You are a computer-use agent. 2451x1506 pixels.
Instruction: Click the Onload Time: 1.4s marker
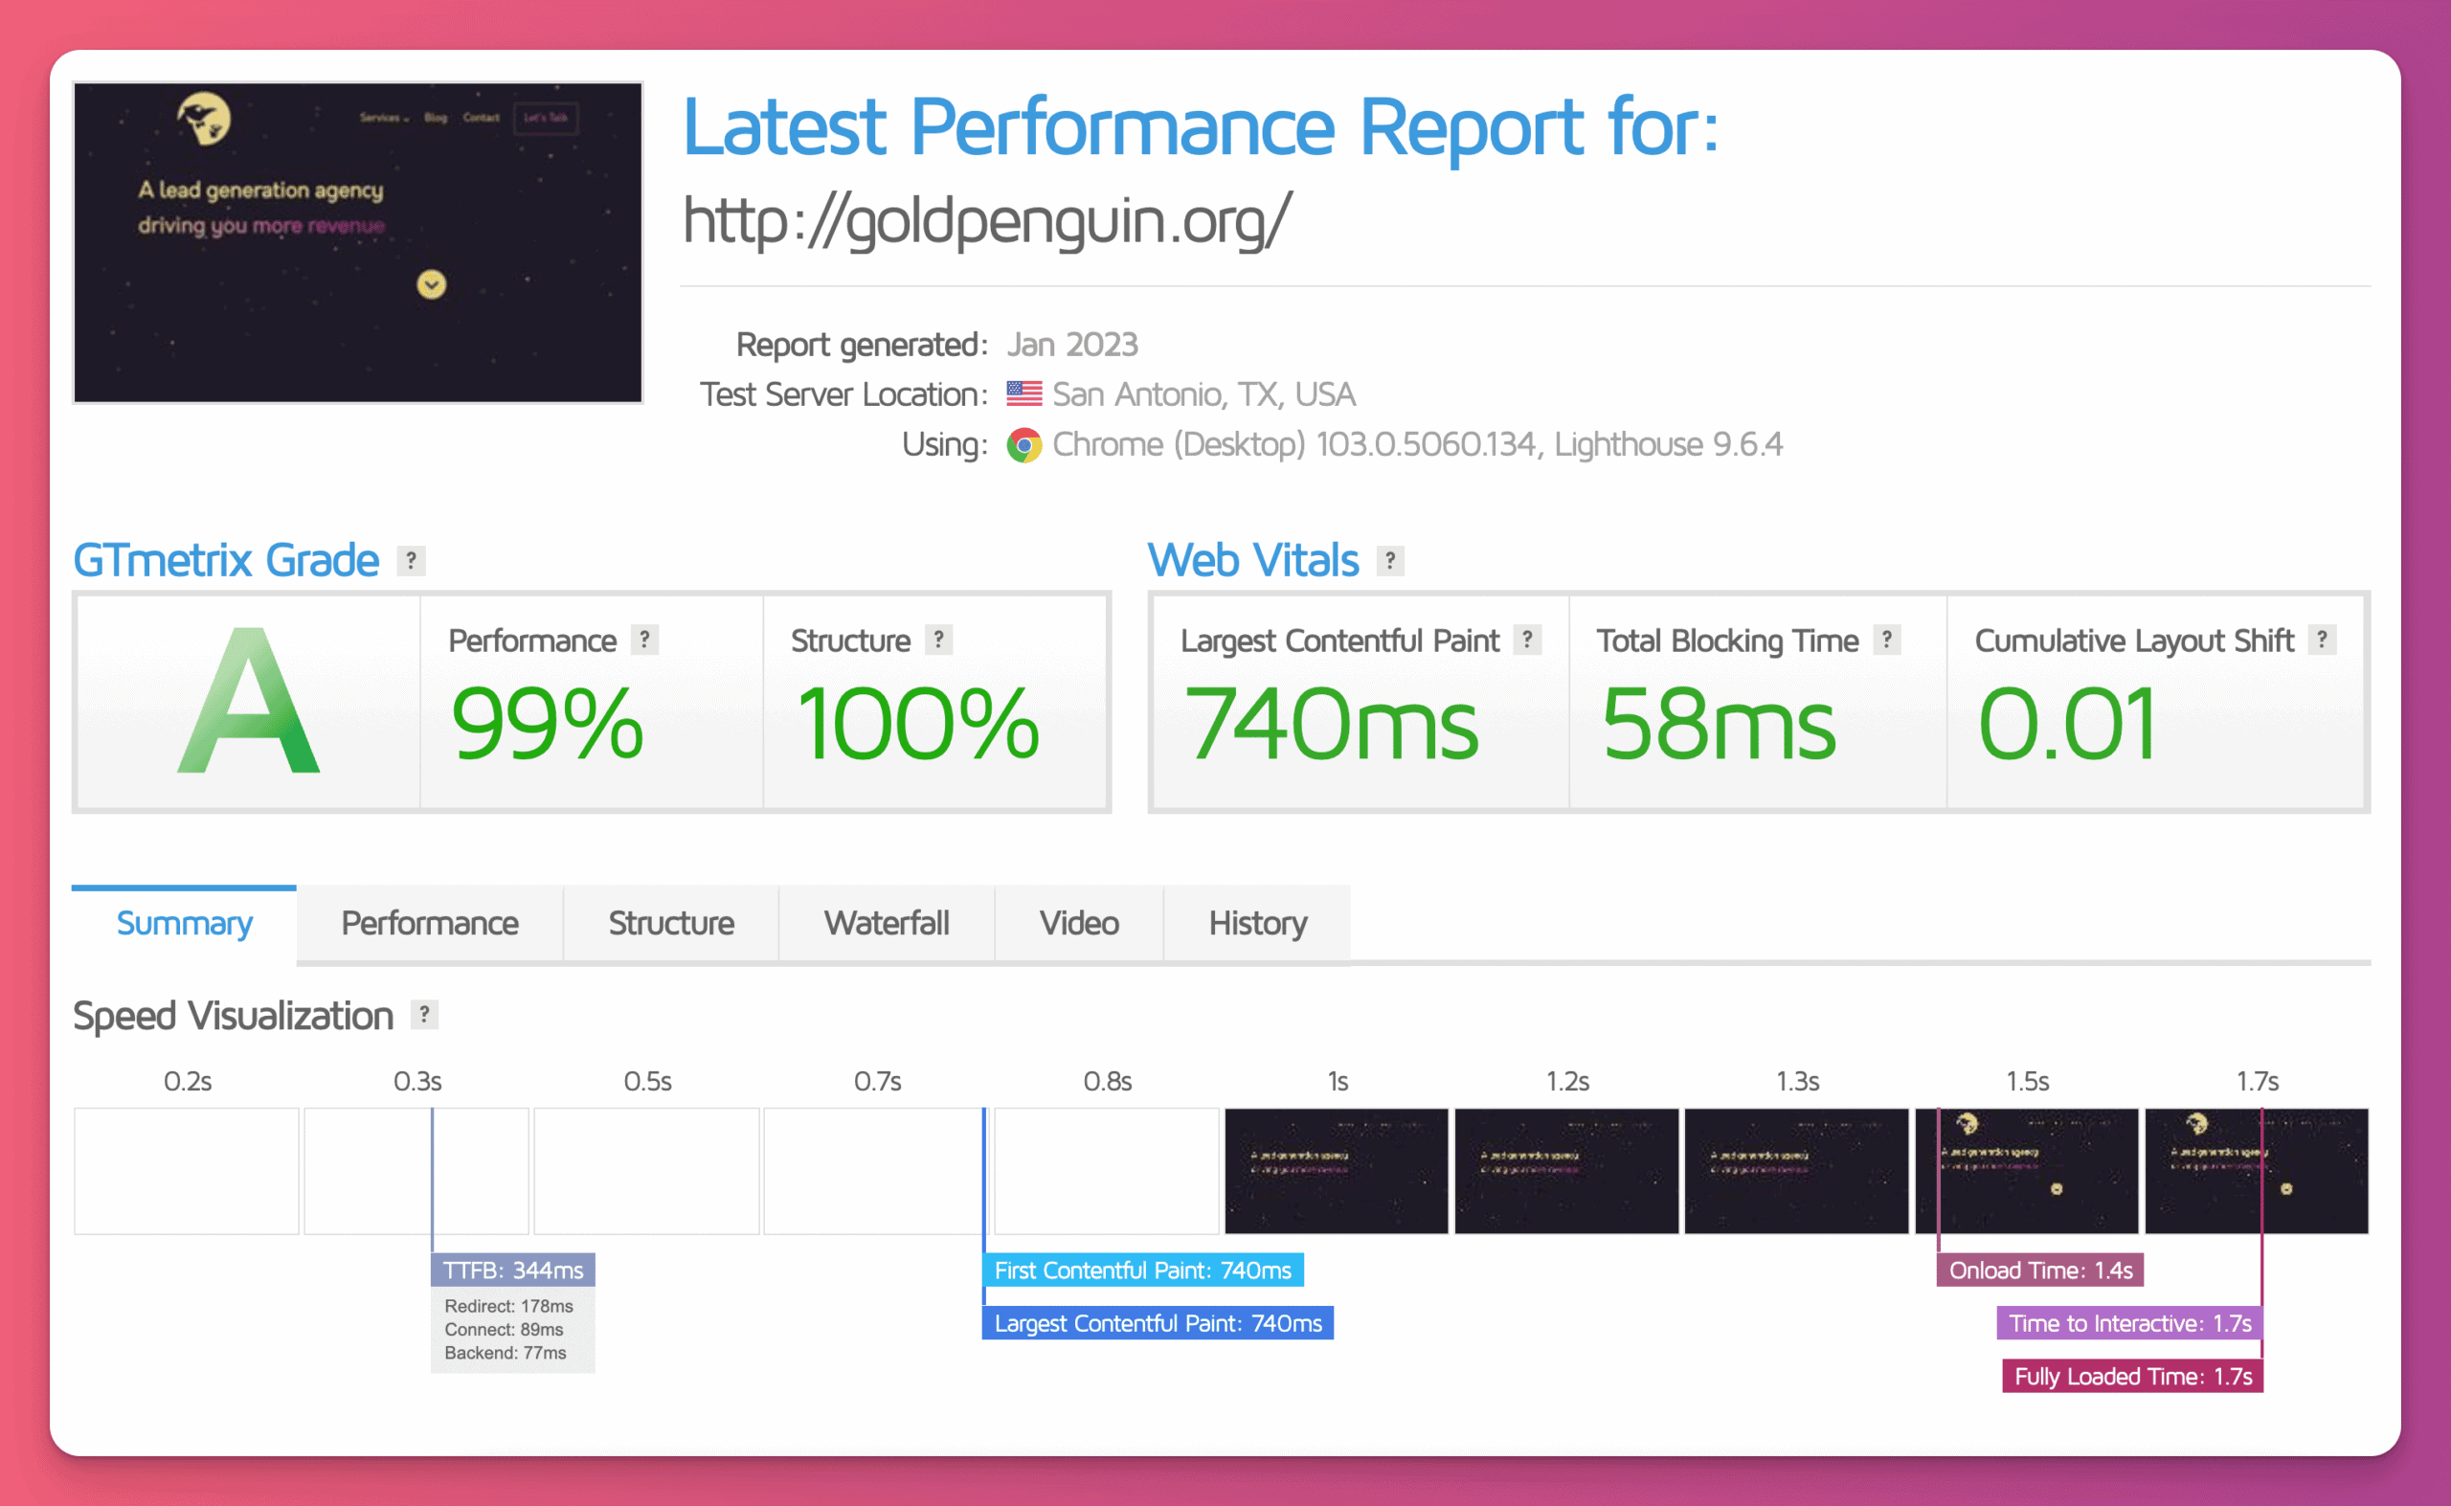(x=2039, y=1270)
